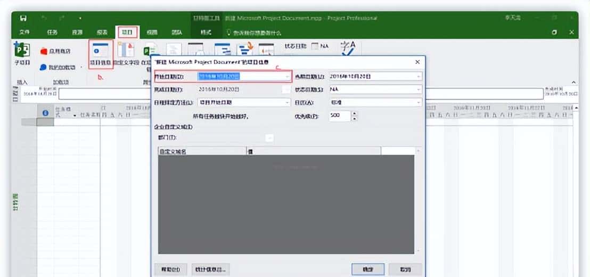
Task: Focus the Tell Me search box
Action: point(254,32)
